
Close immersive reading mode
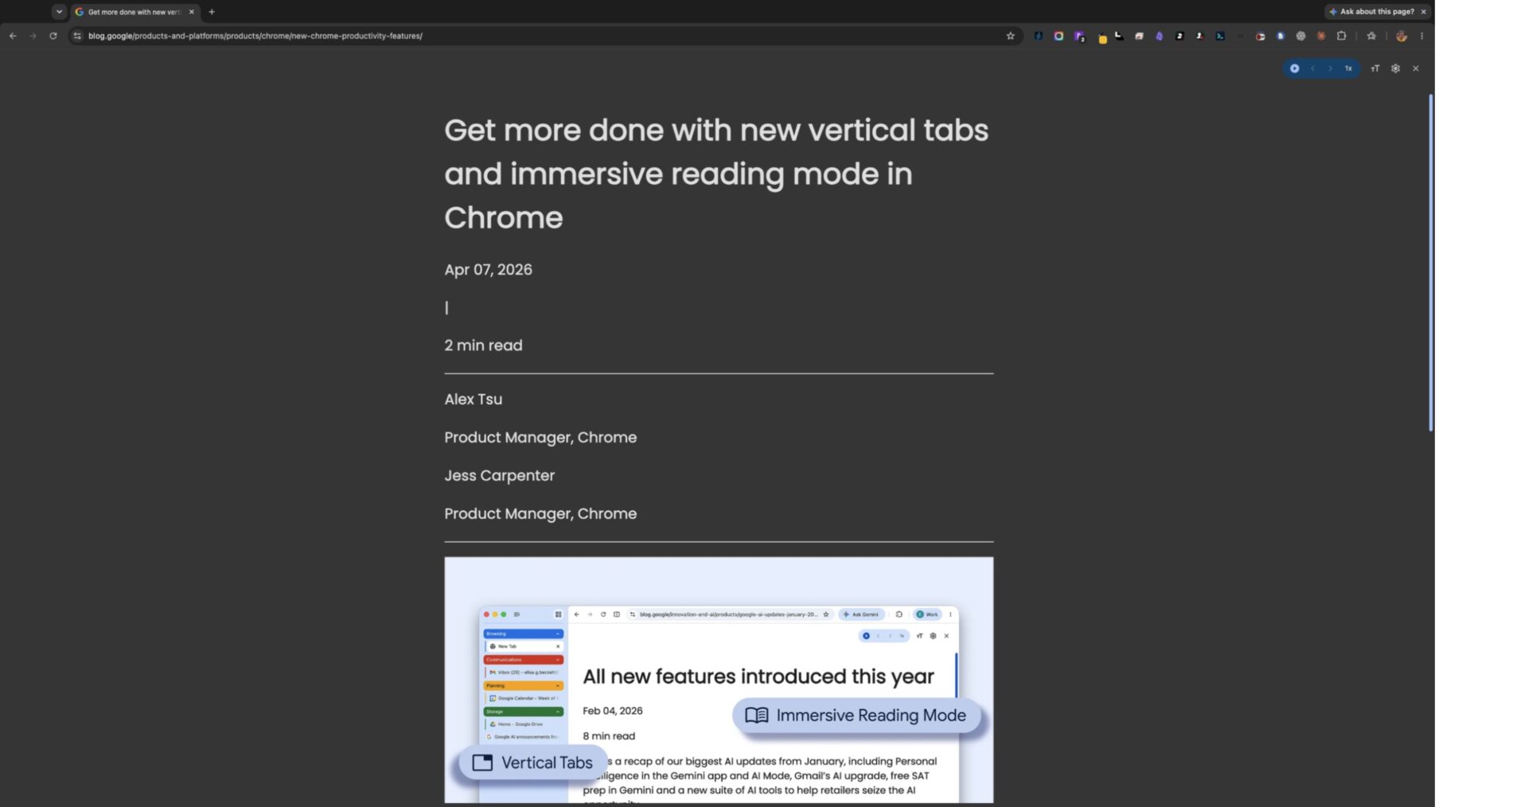1416,68
